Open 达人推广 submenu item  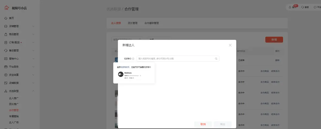(x=14, y=98)
